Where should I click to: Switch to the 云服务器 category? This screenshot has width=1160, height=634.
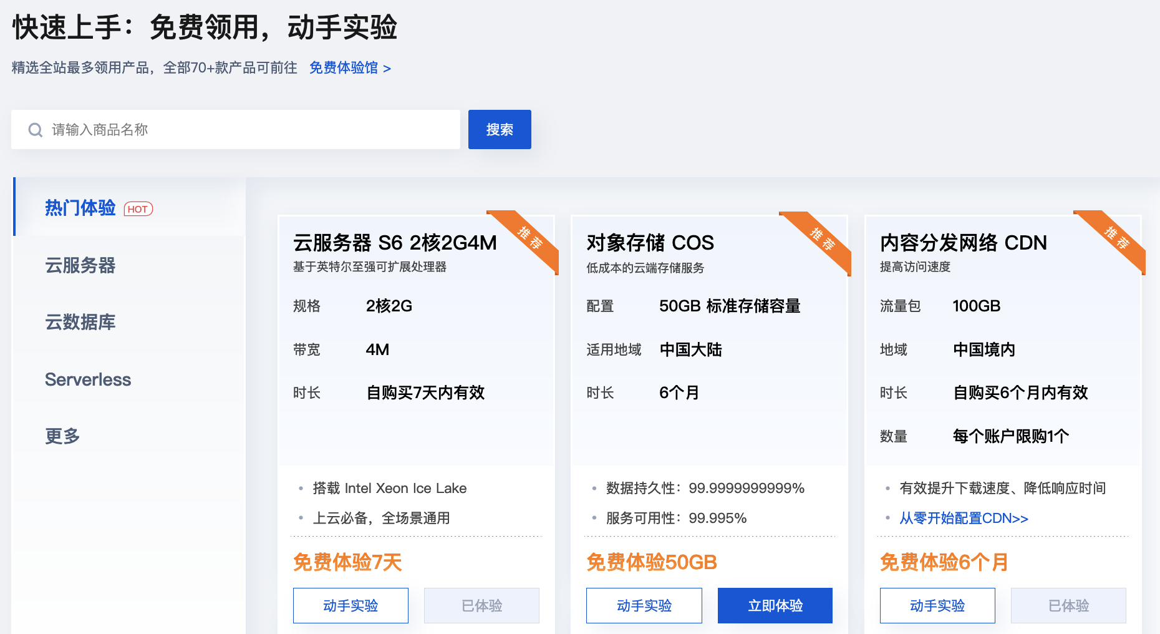click(80, 266)
